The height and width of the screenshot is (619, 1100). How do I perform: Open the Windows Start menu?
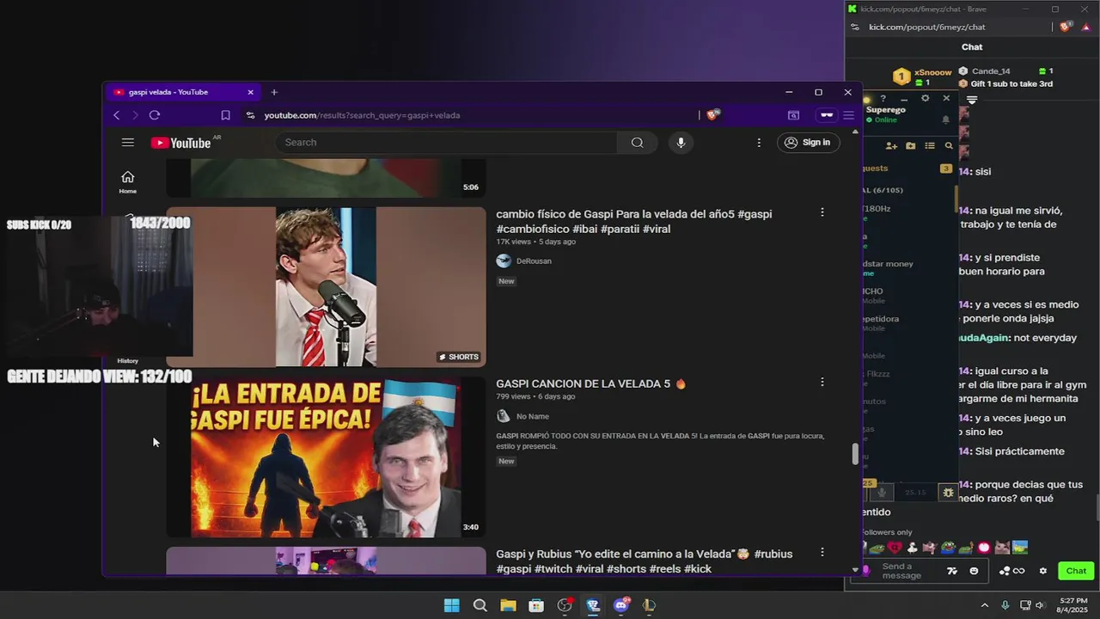(451, 605)
